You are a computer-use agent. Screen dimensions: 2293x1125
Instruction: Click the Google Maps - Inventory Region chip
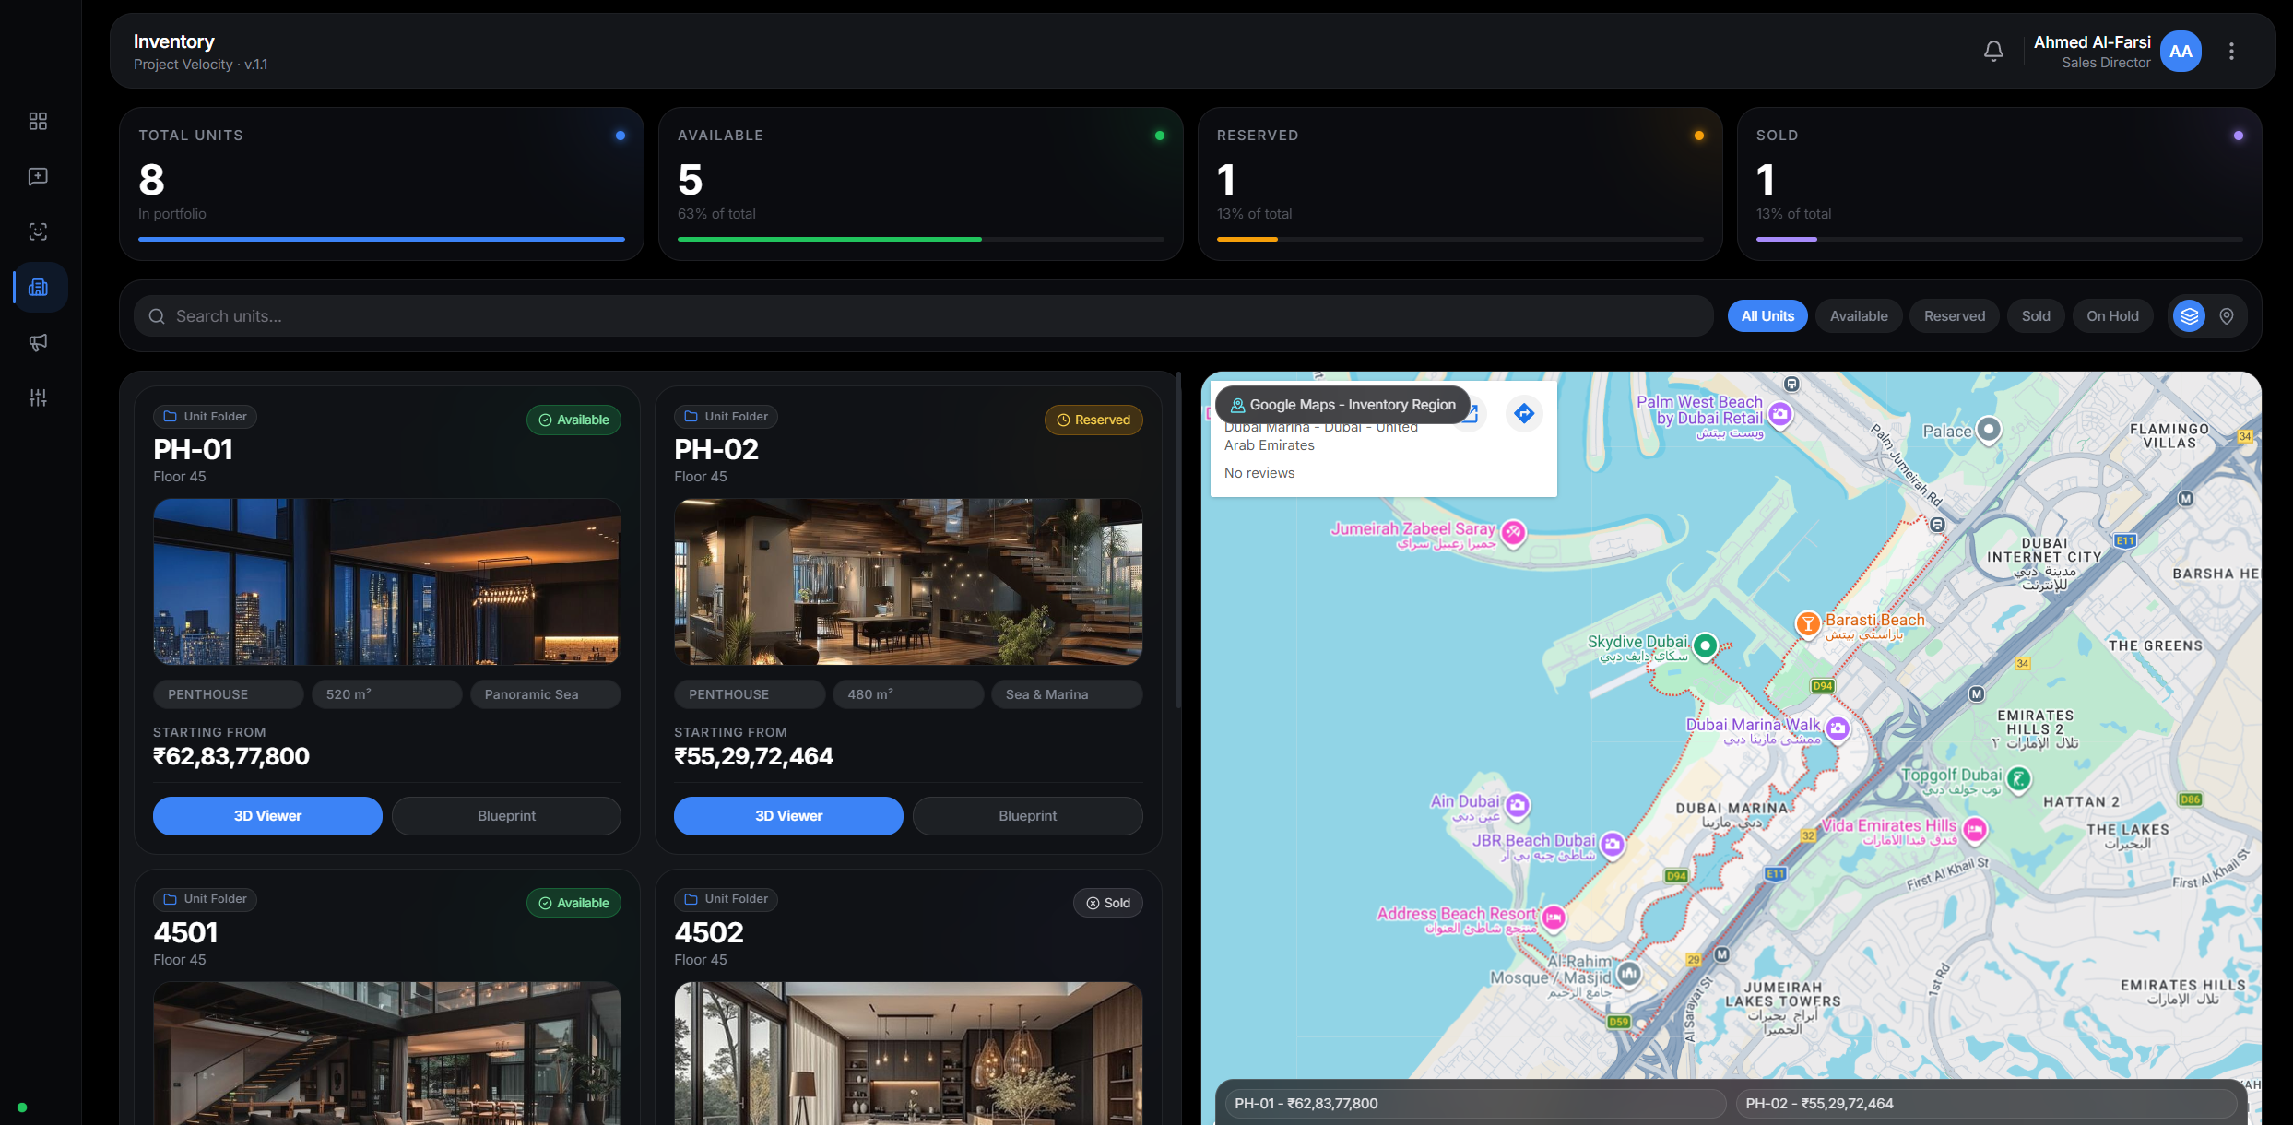(1342, 405)
